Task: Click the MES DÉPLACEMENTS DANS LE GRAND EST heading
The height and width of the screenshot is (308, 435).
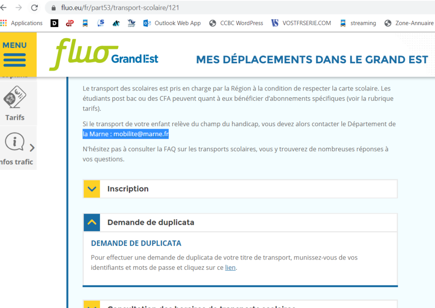Action: (x=312, y=59)
